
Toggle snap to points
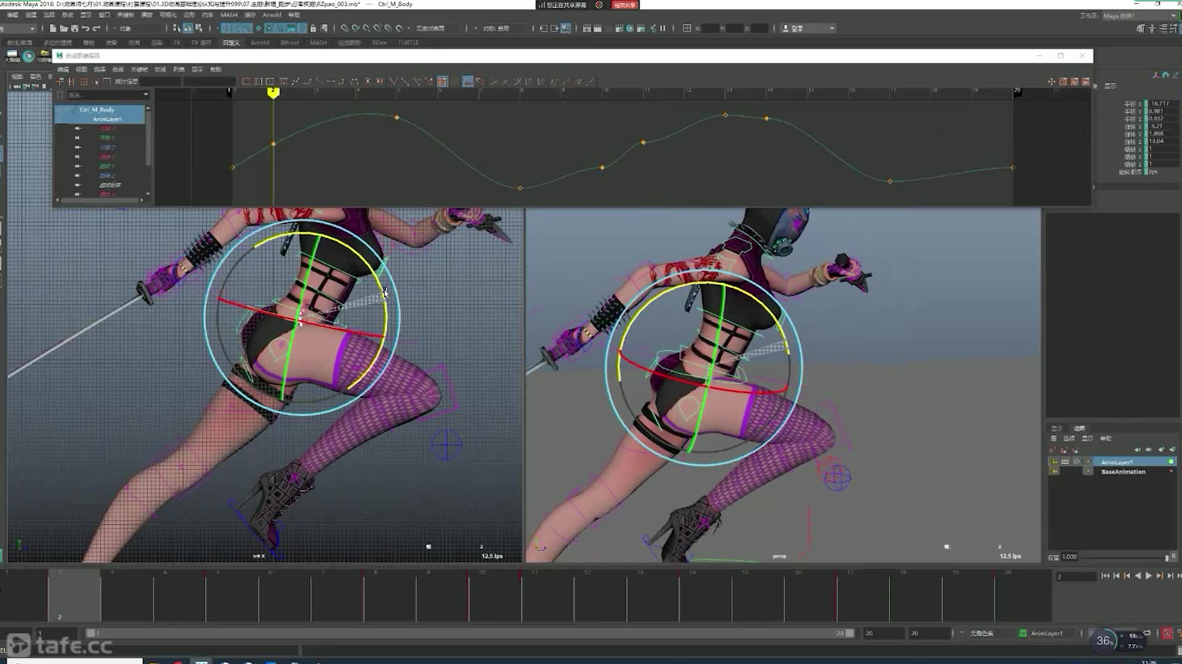367,28
